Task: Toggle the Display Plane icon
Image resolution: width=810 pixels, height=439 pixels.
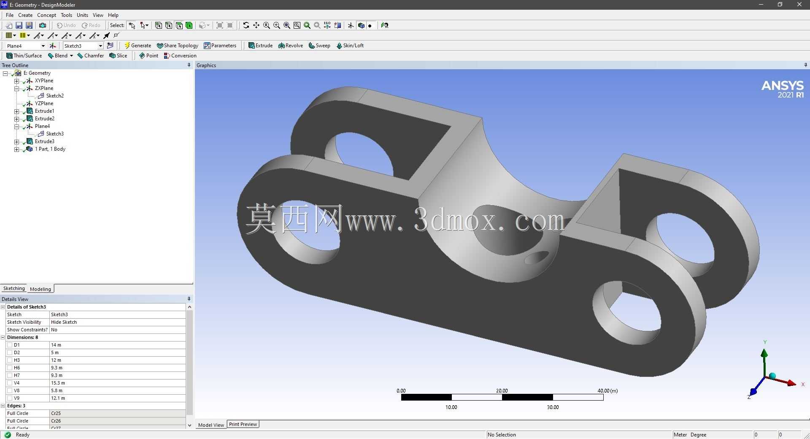Action: click(351, 25)
